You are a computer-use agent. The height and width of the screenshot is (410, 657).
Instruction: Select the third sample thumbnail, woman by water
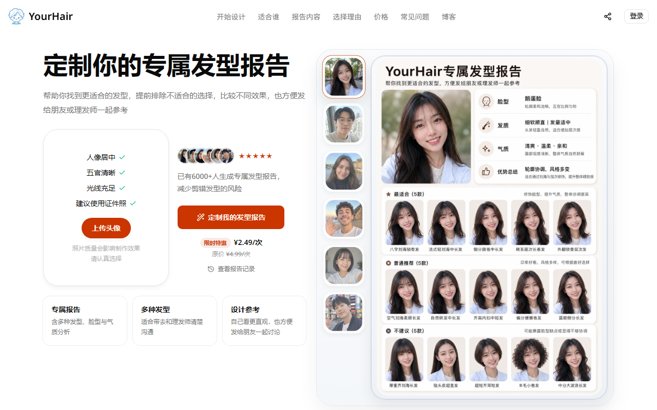[x=344, y=171]
